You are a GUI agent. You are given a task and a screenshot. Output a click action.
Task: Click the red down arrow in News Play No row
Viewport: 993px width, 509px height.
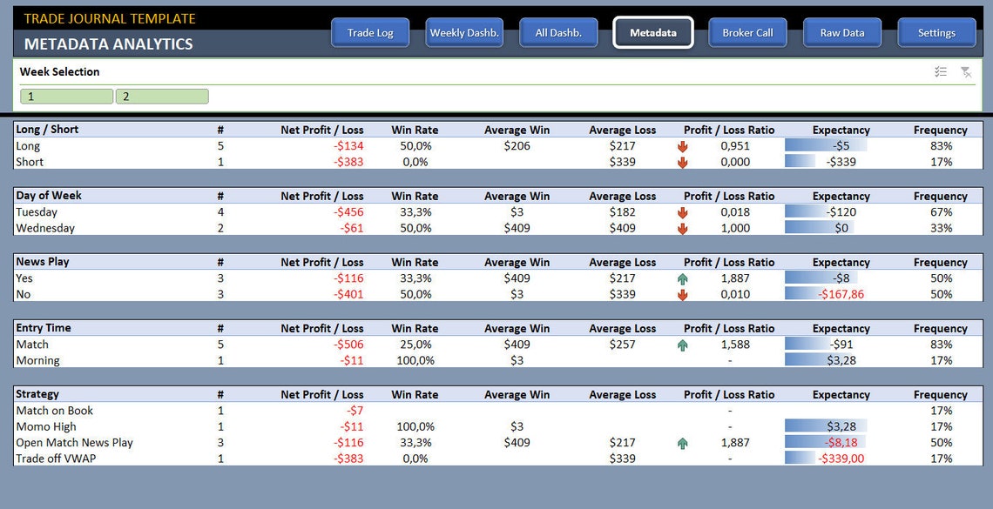click(682, 293)
